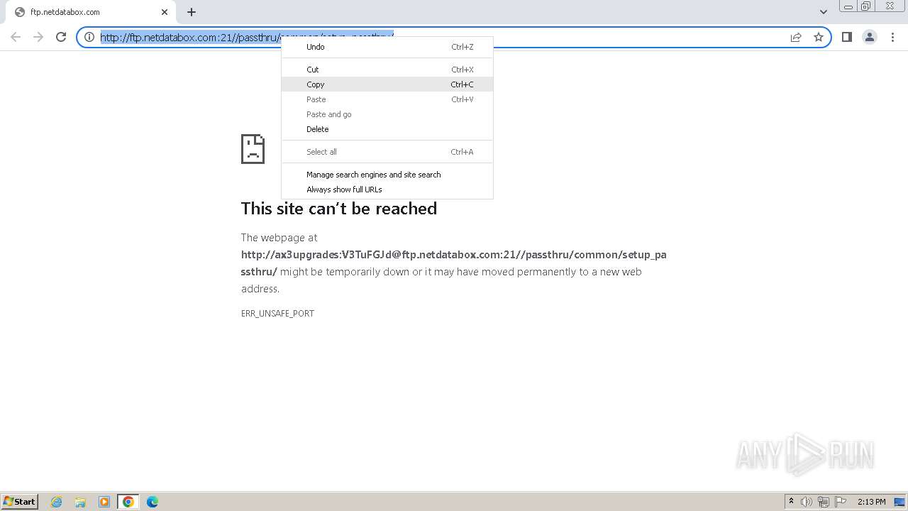Viewport: 908px width, 511px height.
Task: Launch Internet Explorer from taskbar
Action: click(x=56, y=501)
